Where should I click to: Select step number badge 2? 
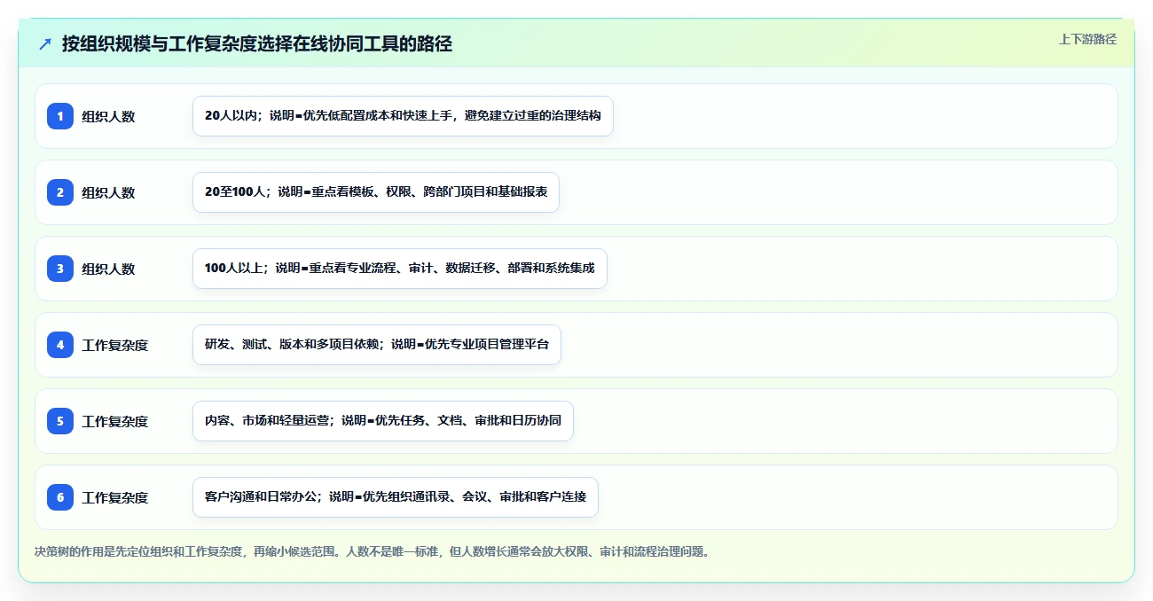60,191
